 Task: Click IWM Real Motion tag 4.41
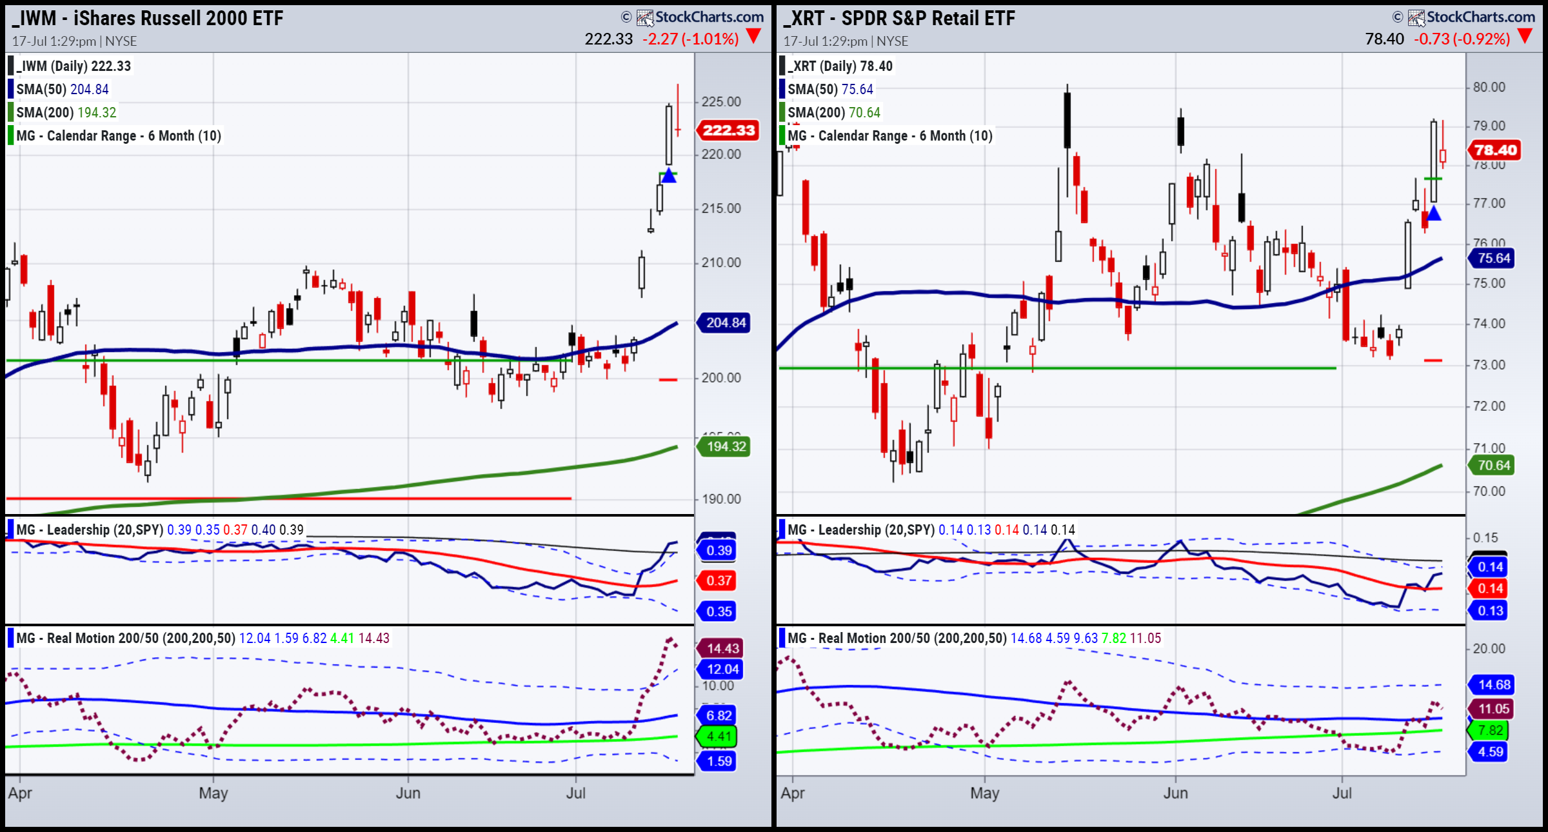718,736
